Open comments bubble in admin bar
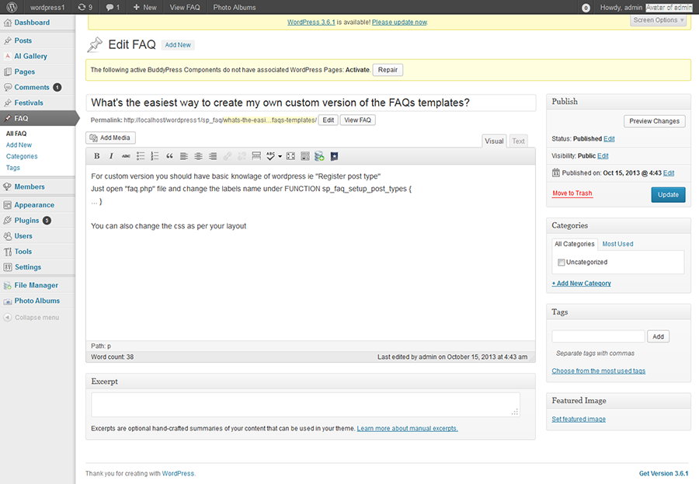This screenshot has height=484, width=699. pyautogui.click(x=113, y=7)
